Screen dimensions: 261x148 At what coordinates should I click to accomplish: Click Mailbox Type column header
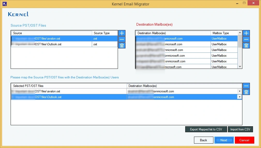[224, 33]
